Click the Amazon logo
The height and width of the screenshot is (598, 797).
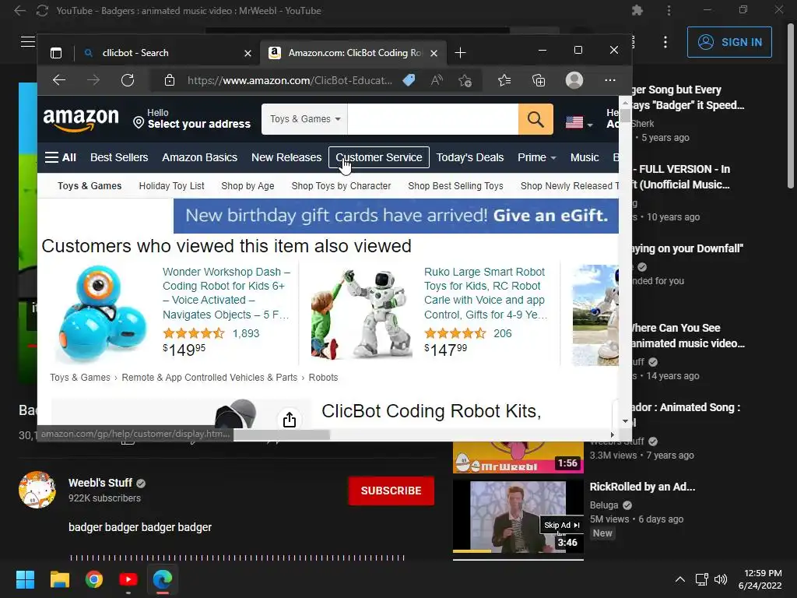pyautogui.click(x=81, y=119)
